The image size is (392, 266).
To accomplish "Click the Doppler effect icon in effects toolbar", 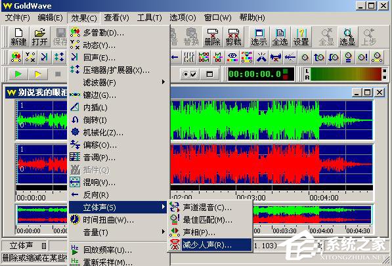I will [16, 57].
